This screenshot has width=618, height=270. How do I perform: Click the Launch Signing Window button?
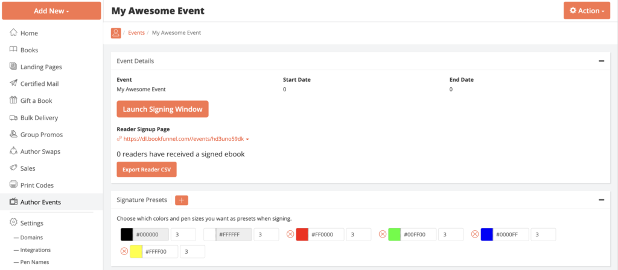click(x=162, y=109)
